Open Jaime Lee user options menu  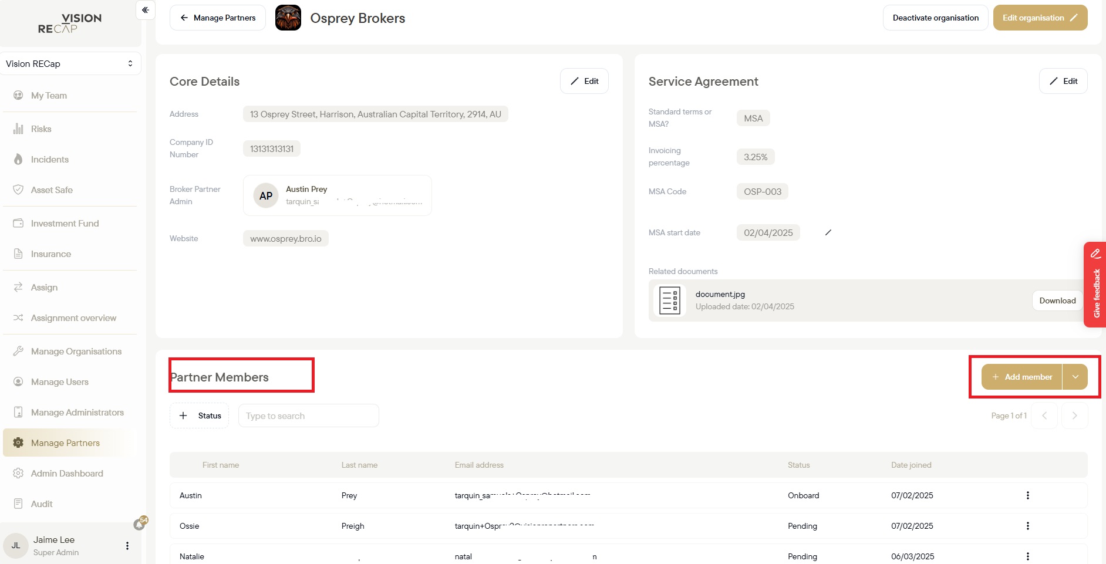(127, 546)
